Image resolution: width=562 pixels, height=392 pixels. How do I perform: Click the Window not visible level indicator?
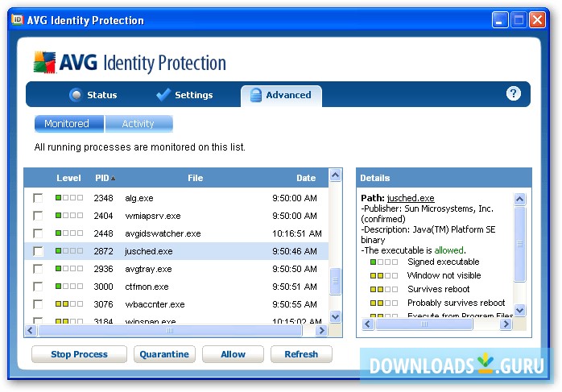[x=384, y=275]
